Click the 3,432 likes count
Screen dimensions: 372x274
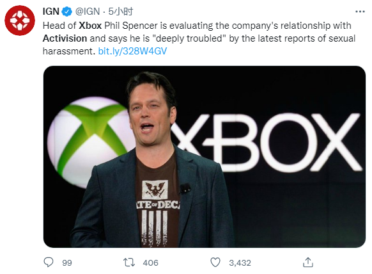pos(240,263)
